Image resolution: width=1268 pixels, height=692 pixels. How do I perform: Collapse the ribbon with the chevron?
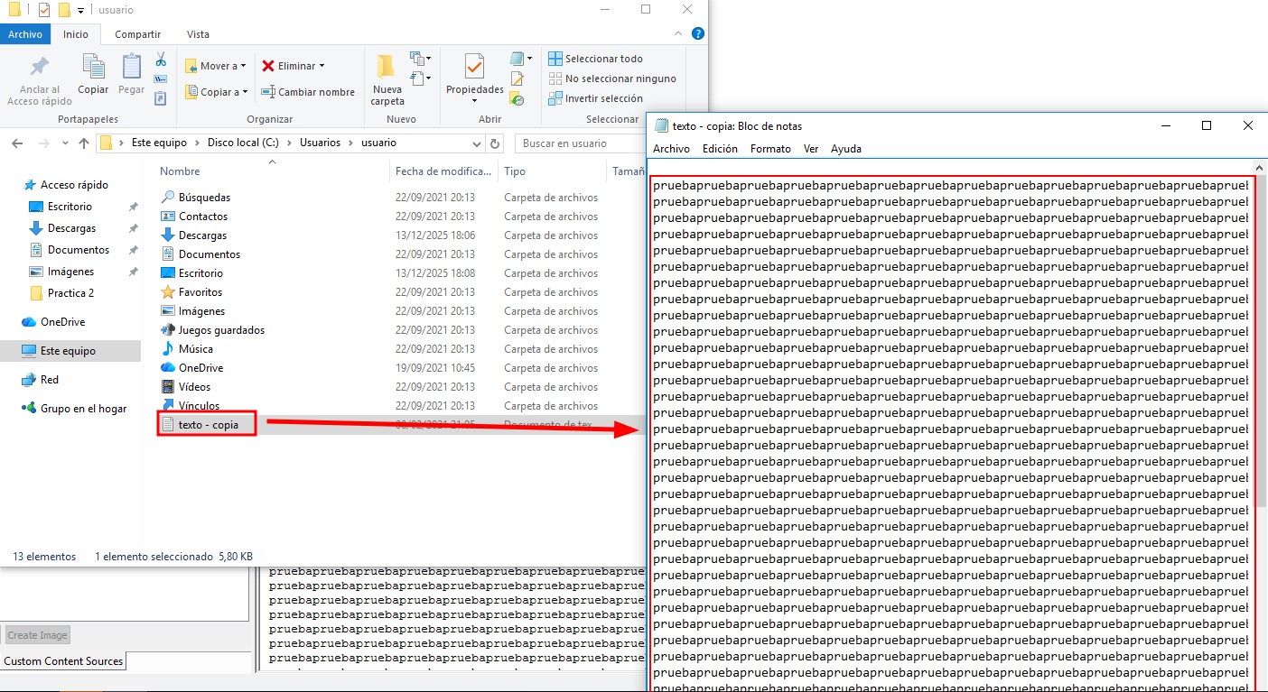(x=680, y=34)
